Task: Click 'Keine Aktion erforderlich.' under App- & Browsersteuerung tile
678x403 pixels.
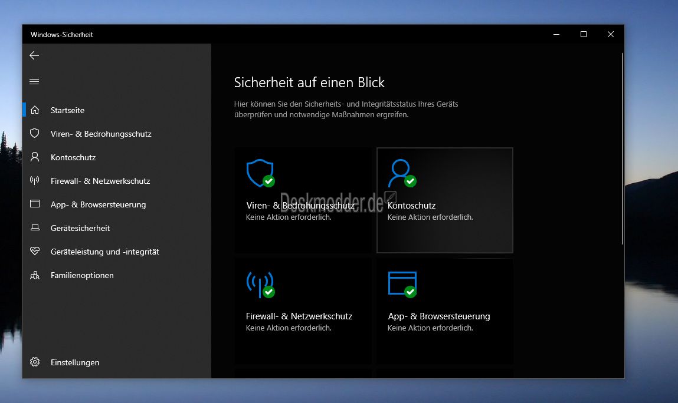Action: click(430, 328)
